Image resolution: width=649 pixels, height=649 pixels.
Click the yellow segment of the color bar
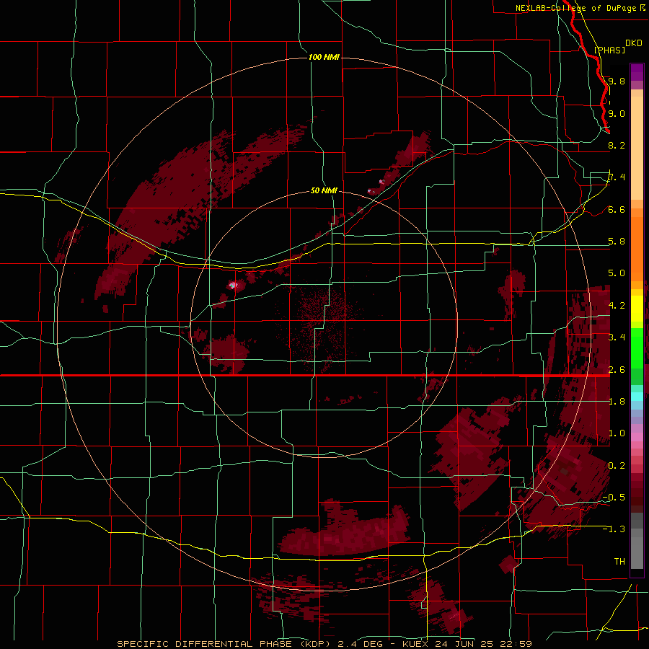coord(637,309)
